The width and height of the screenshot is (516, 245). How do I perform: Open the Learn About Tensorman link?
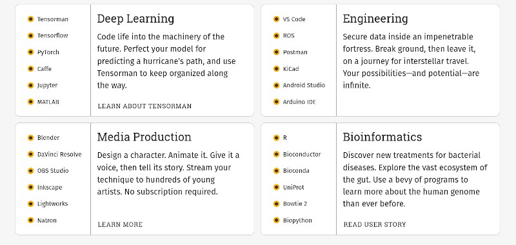pos(144,106)
